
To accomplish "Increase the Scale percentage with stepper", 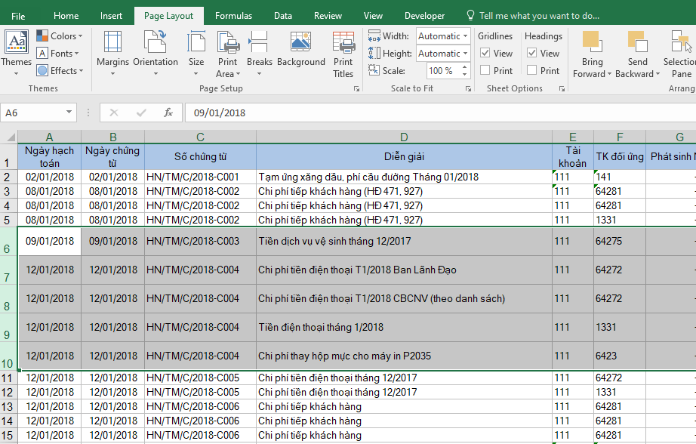I will 466,68.
